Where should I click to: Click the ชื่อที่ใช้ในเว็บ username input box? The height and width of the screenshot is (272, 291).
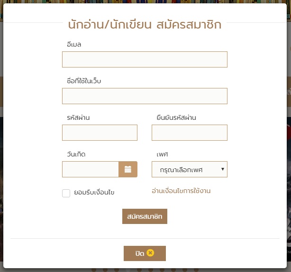pyautogui.click(x=145, y=96)
